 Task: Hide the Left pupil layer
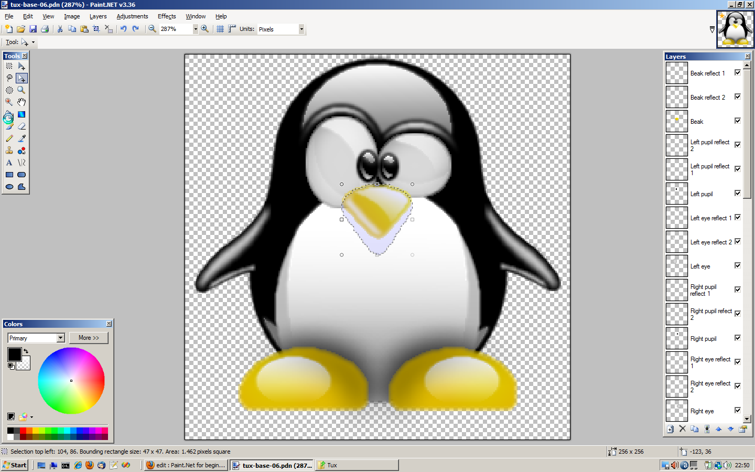pyautogui.click(x=738, y=193)
